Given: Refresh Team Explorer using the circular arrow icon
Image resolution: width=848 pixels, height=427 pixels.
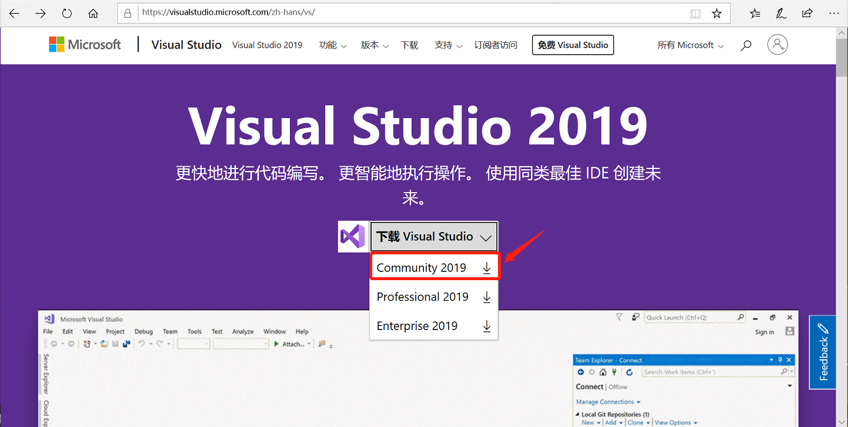Looking at the screenshot, I should point(629,372).
